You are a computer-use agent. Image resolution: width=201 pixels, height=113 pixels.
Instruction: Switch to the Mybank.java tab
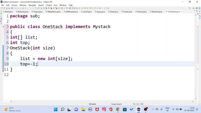(22, 12)
